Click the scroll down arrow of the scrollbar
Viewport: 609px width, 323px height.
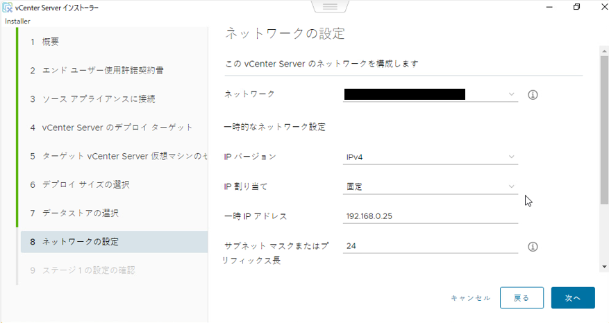tap(604, 266)
